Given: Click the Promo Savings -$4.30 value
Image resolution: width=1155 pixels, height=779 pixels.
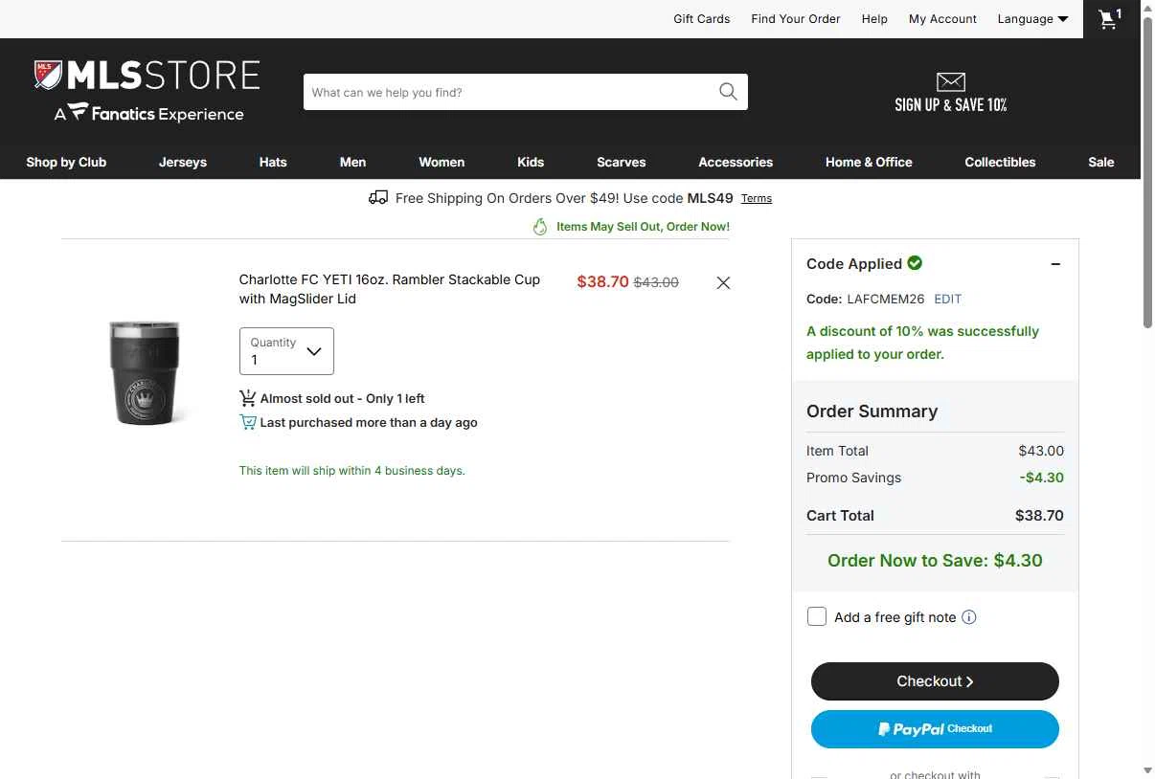Looking at the screenshot, I should pos(1041,478).
